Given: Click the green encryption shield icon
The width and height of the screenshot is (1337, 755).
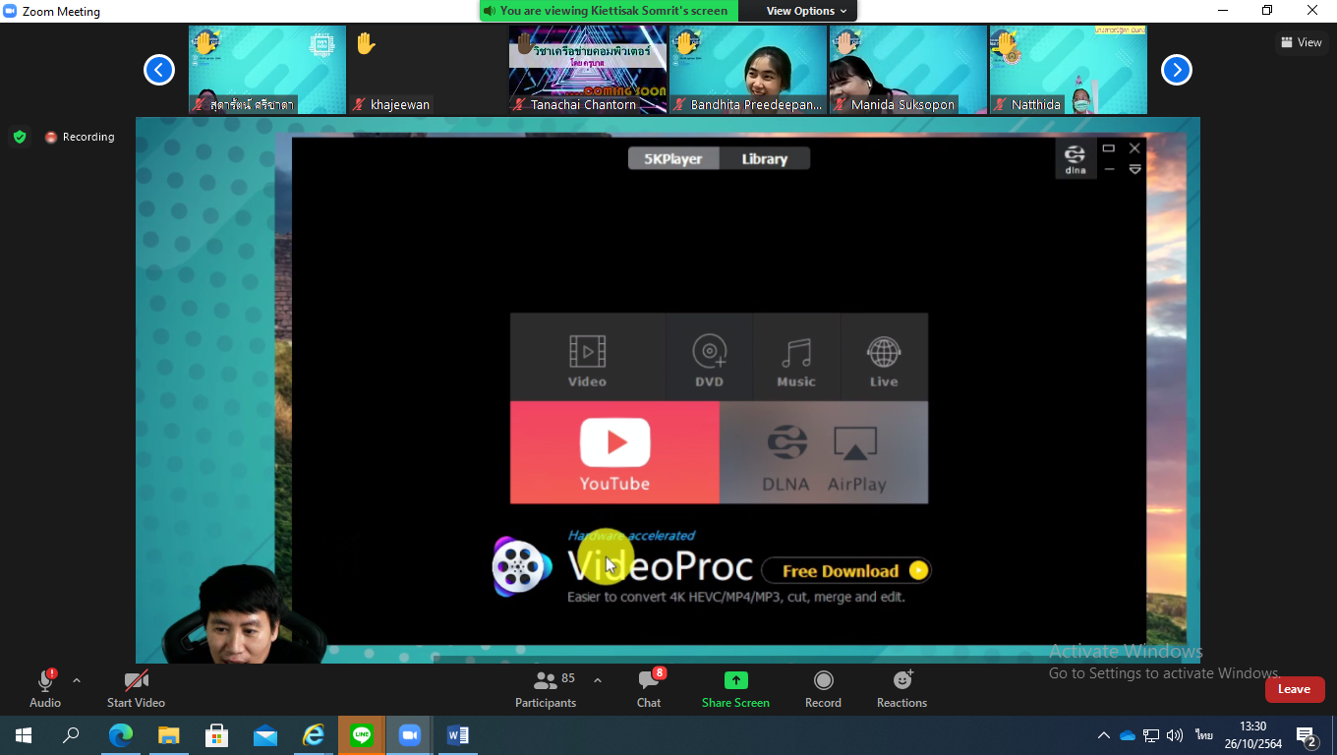Looking at the screenshot, I should click(x=20, y=137).
